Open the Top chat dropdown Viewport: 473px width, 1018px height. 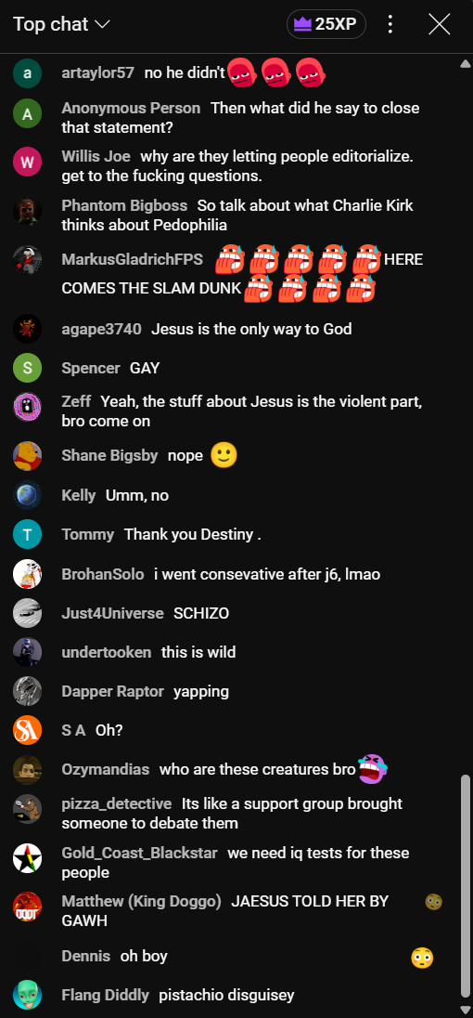[x=61, y=24]
